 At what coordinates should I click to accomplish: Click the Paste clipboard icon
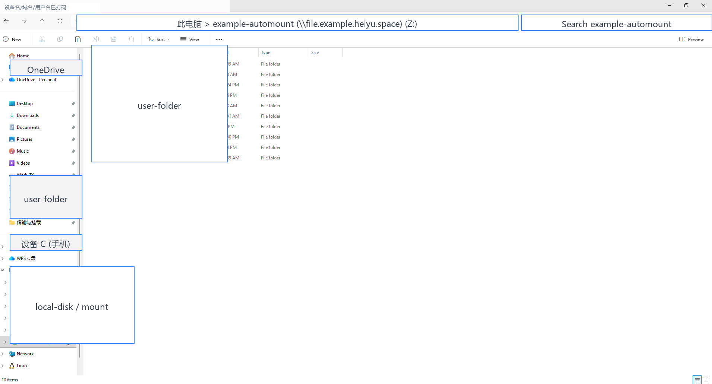(78, 39)
